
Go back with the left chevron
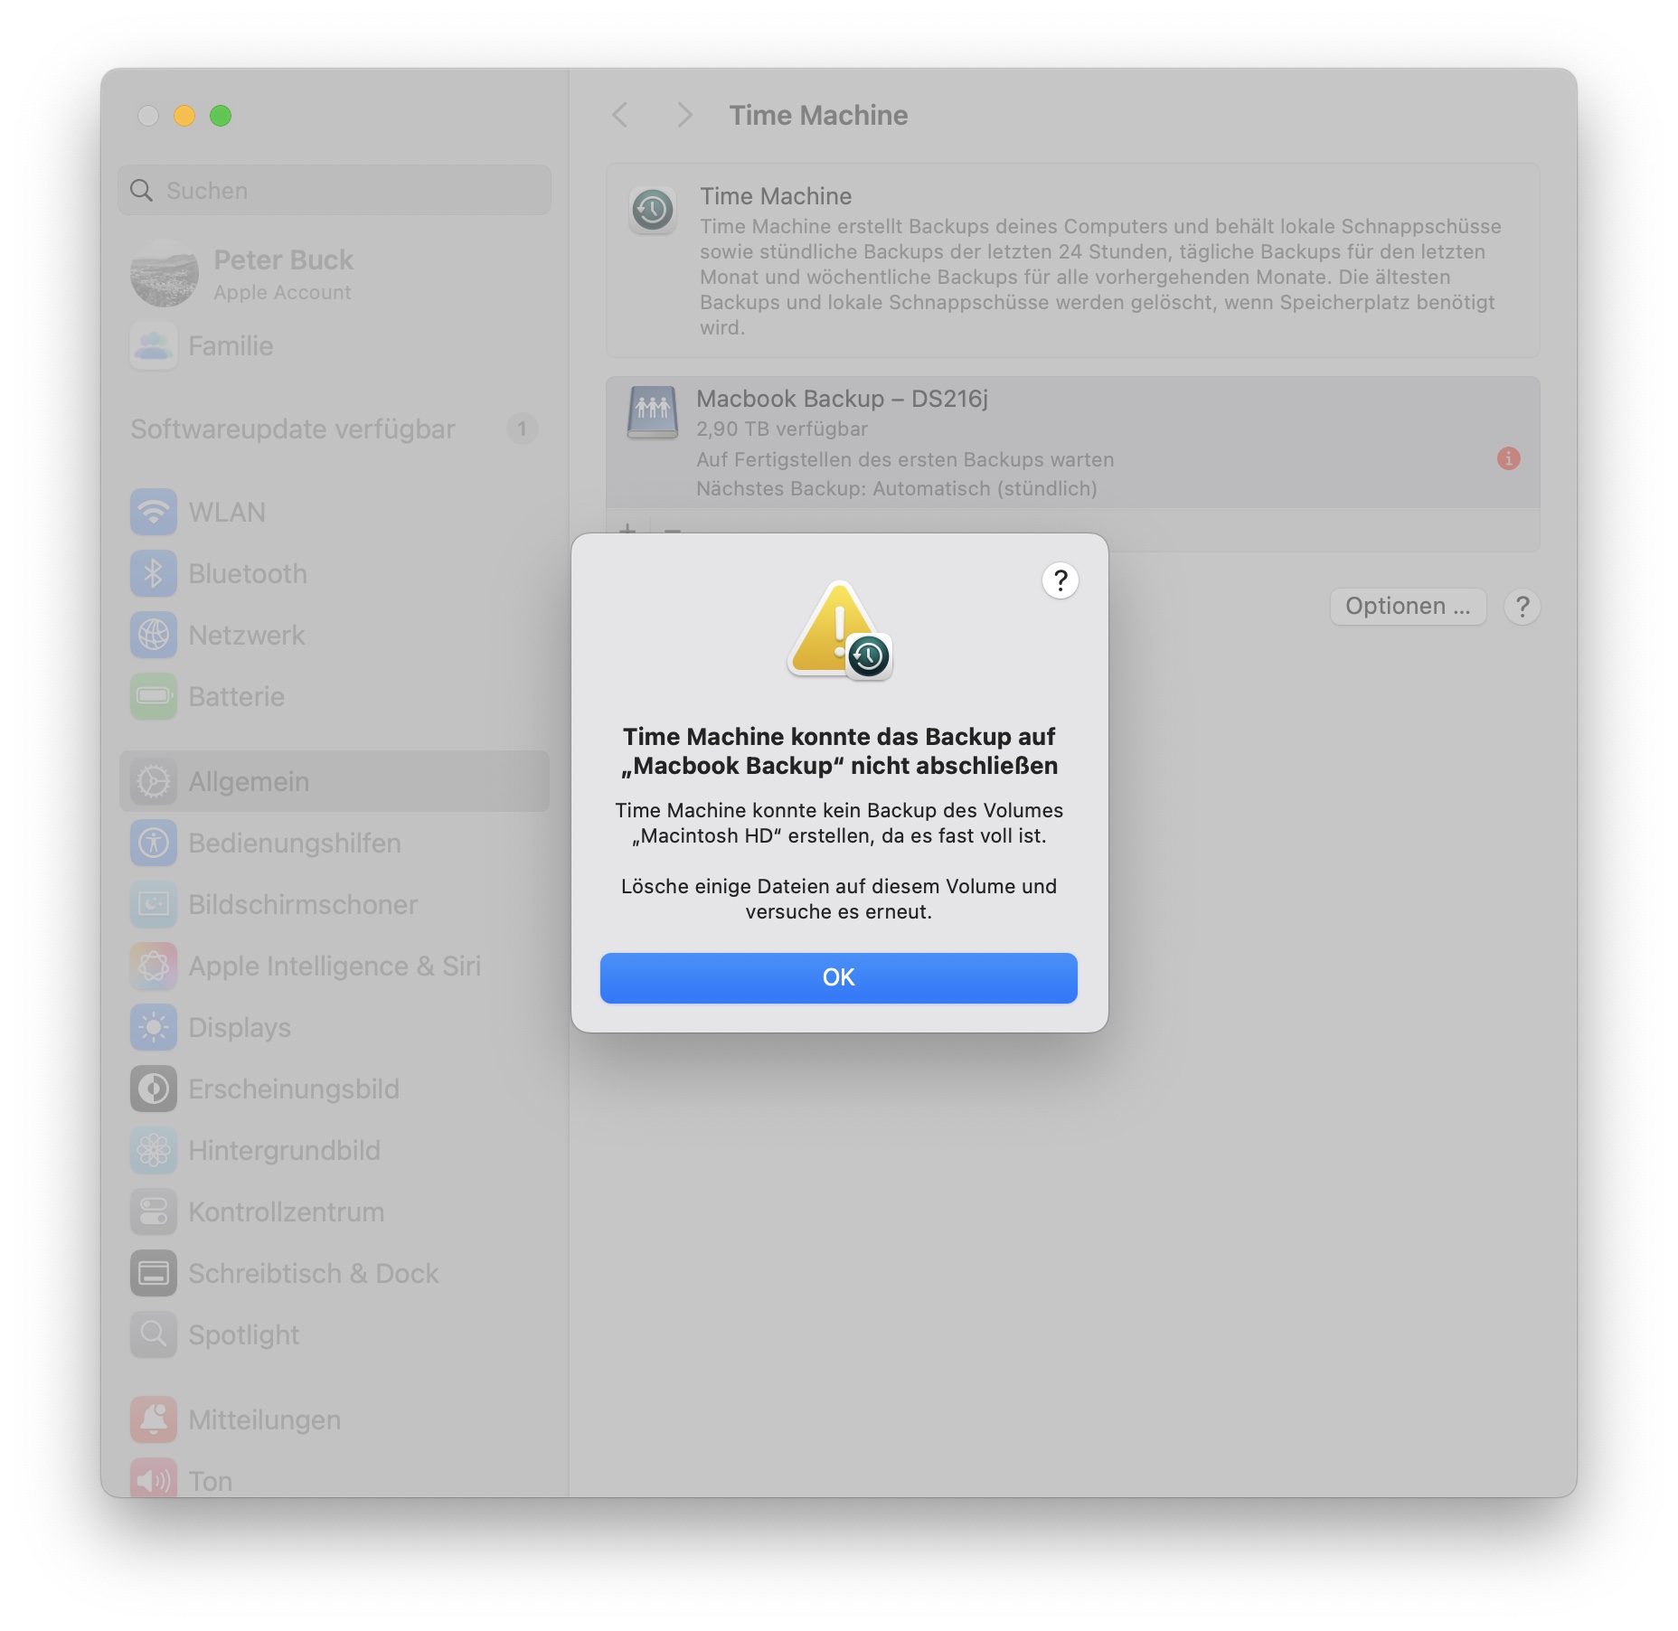tap(620, 115)
